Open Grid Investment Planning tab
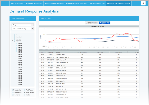 click(x=76, y=4)
